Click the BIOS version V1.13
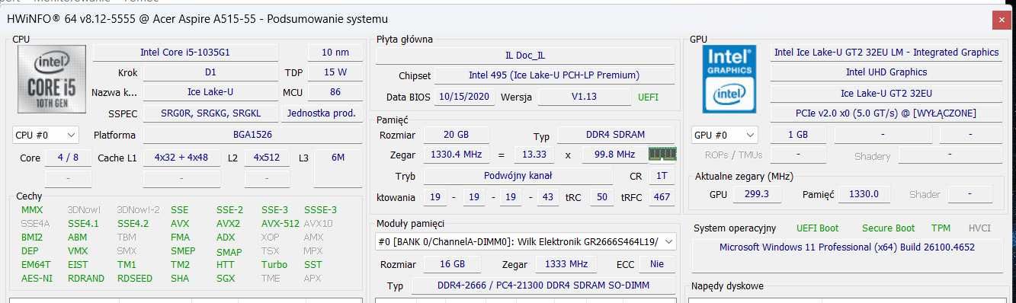The height and width of the screenshot is (303, 1016). [584, 97]
